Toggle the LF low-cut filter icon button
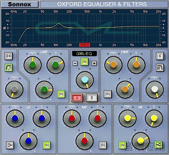Viewport: 169px width, 155px height. pyautogui.click(x=8, y=68)
